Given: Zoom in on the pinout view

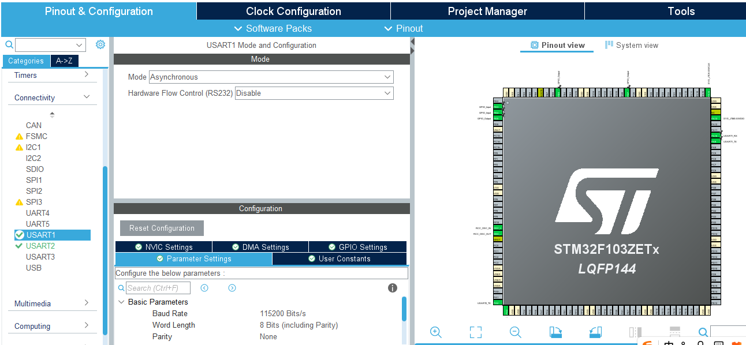Looking at the screenshot, I should pos(436,332).
